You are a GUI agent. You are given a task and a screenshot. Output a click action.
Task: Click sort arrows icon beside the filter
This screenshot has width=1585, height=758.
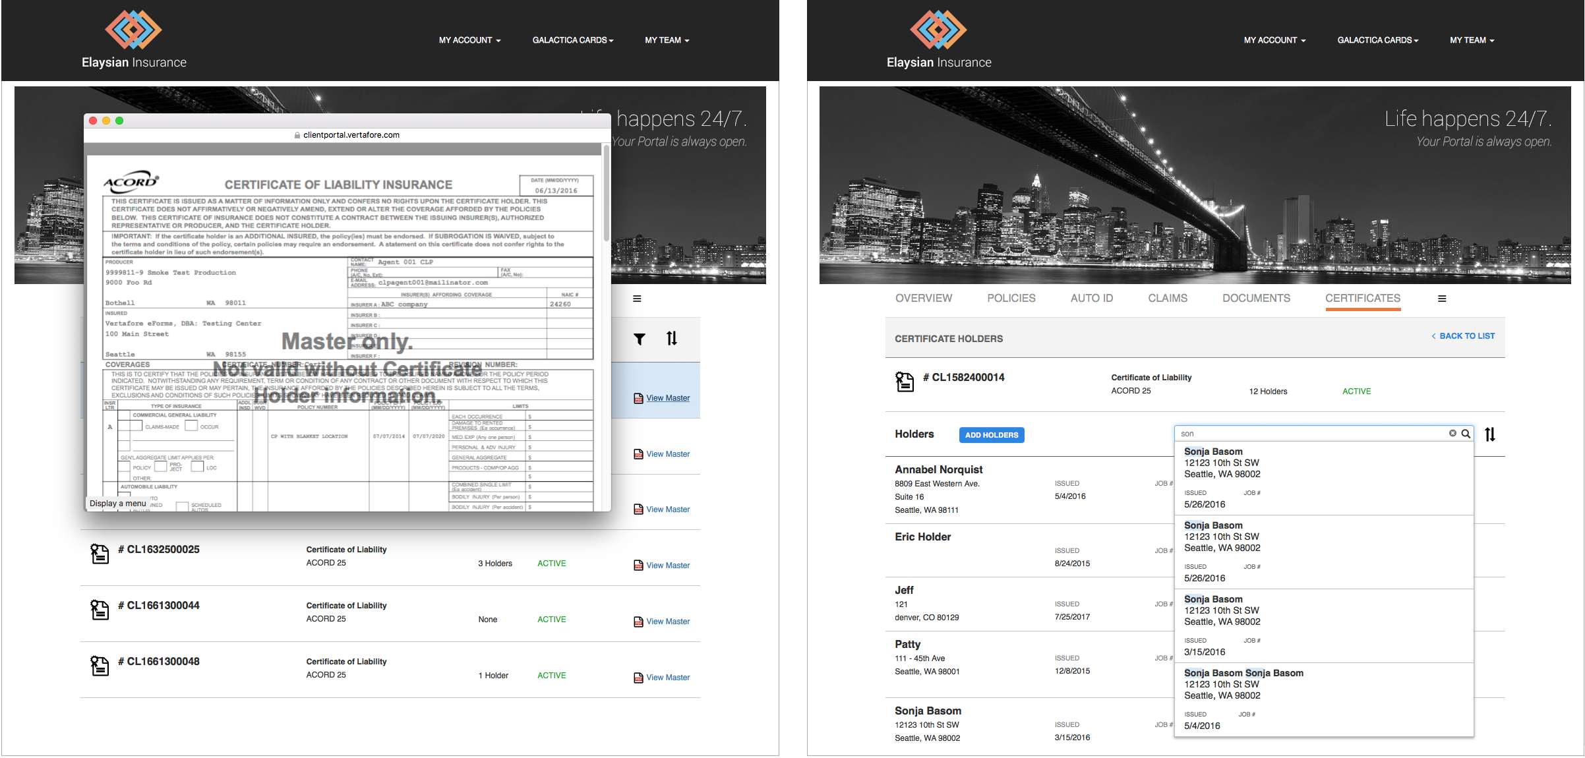(x=671, y=339)
